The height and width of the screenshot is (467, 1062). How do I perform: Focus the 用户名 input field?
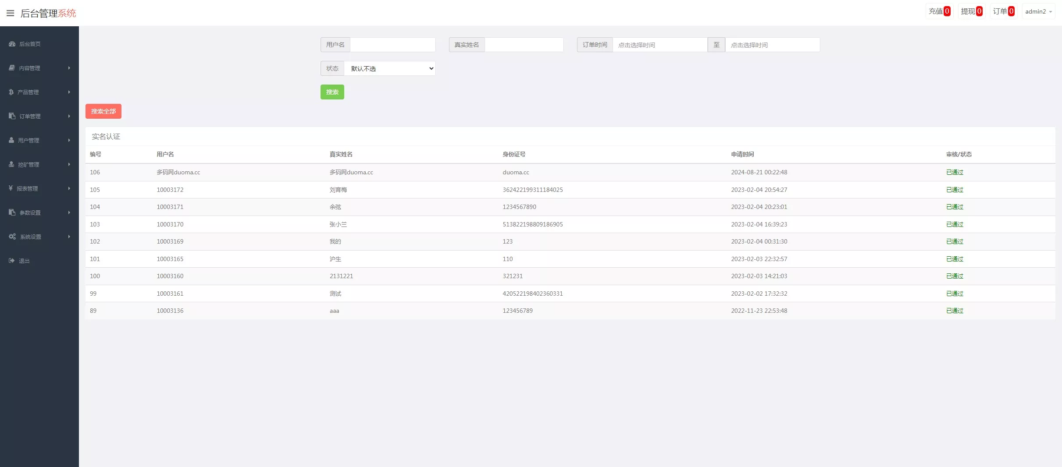point(392,45)
